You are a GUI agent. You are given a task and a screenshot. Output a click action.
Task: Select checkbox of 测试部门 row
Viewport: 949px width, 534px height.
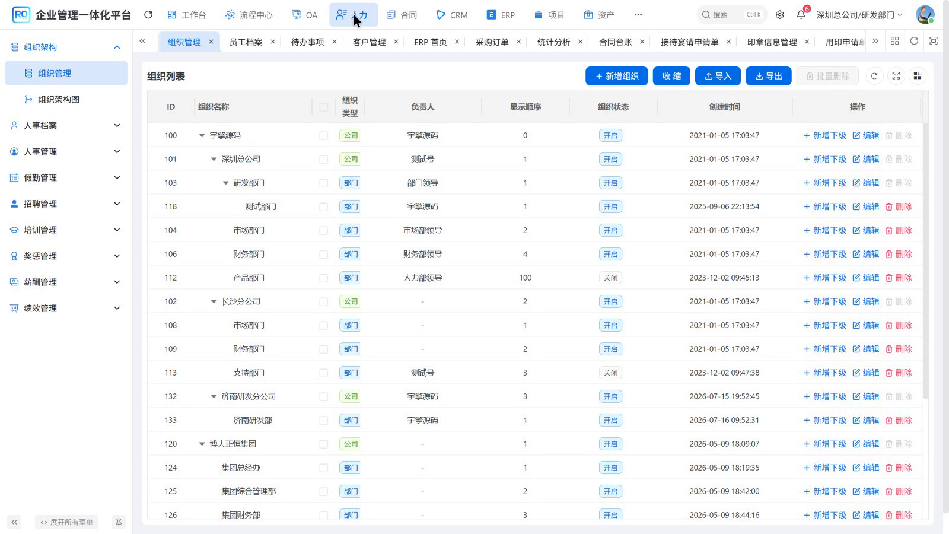tap(323, 206)
